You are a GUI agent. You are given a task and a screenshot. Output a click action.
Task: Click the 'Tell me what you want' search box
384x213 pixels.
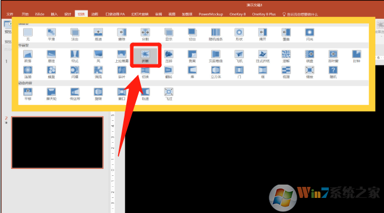(x=300, y=14)
